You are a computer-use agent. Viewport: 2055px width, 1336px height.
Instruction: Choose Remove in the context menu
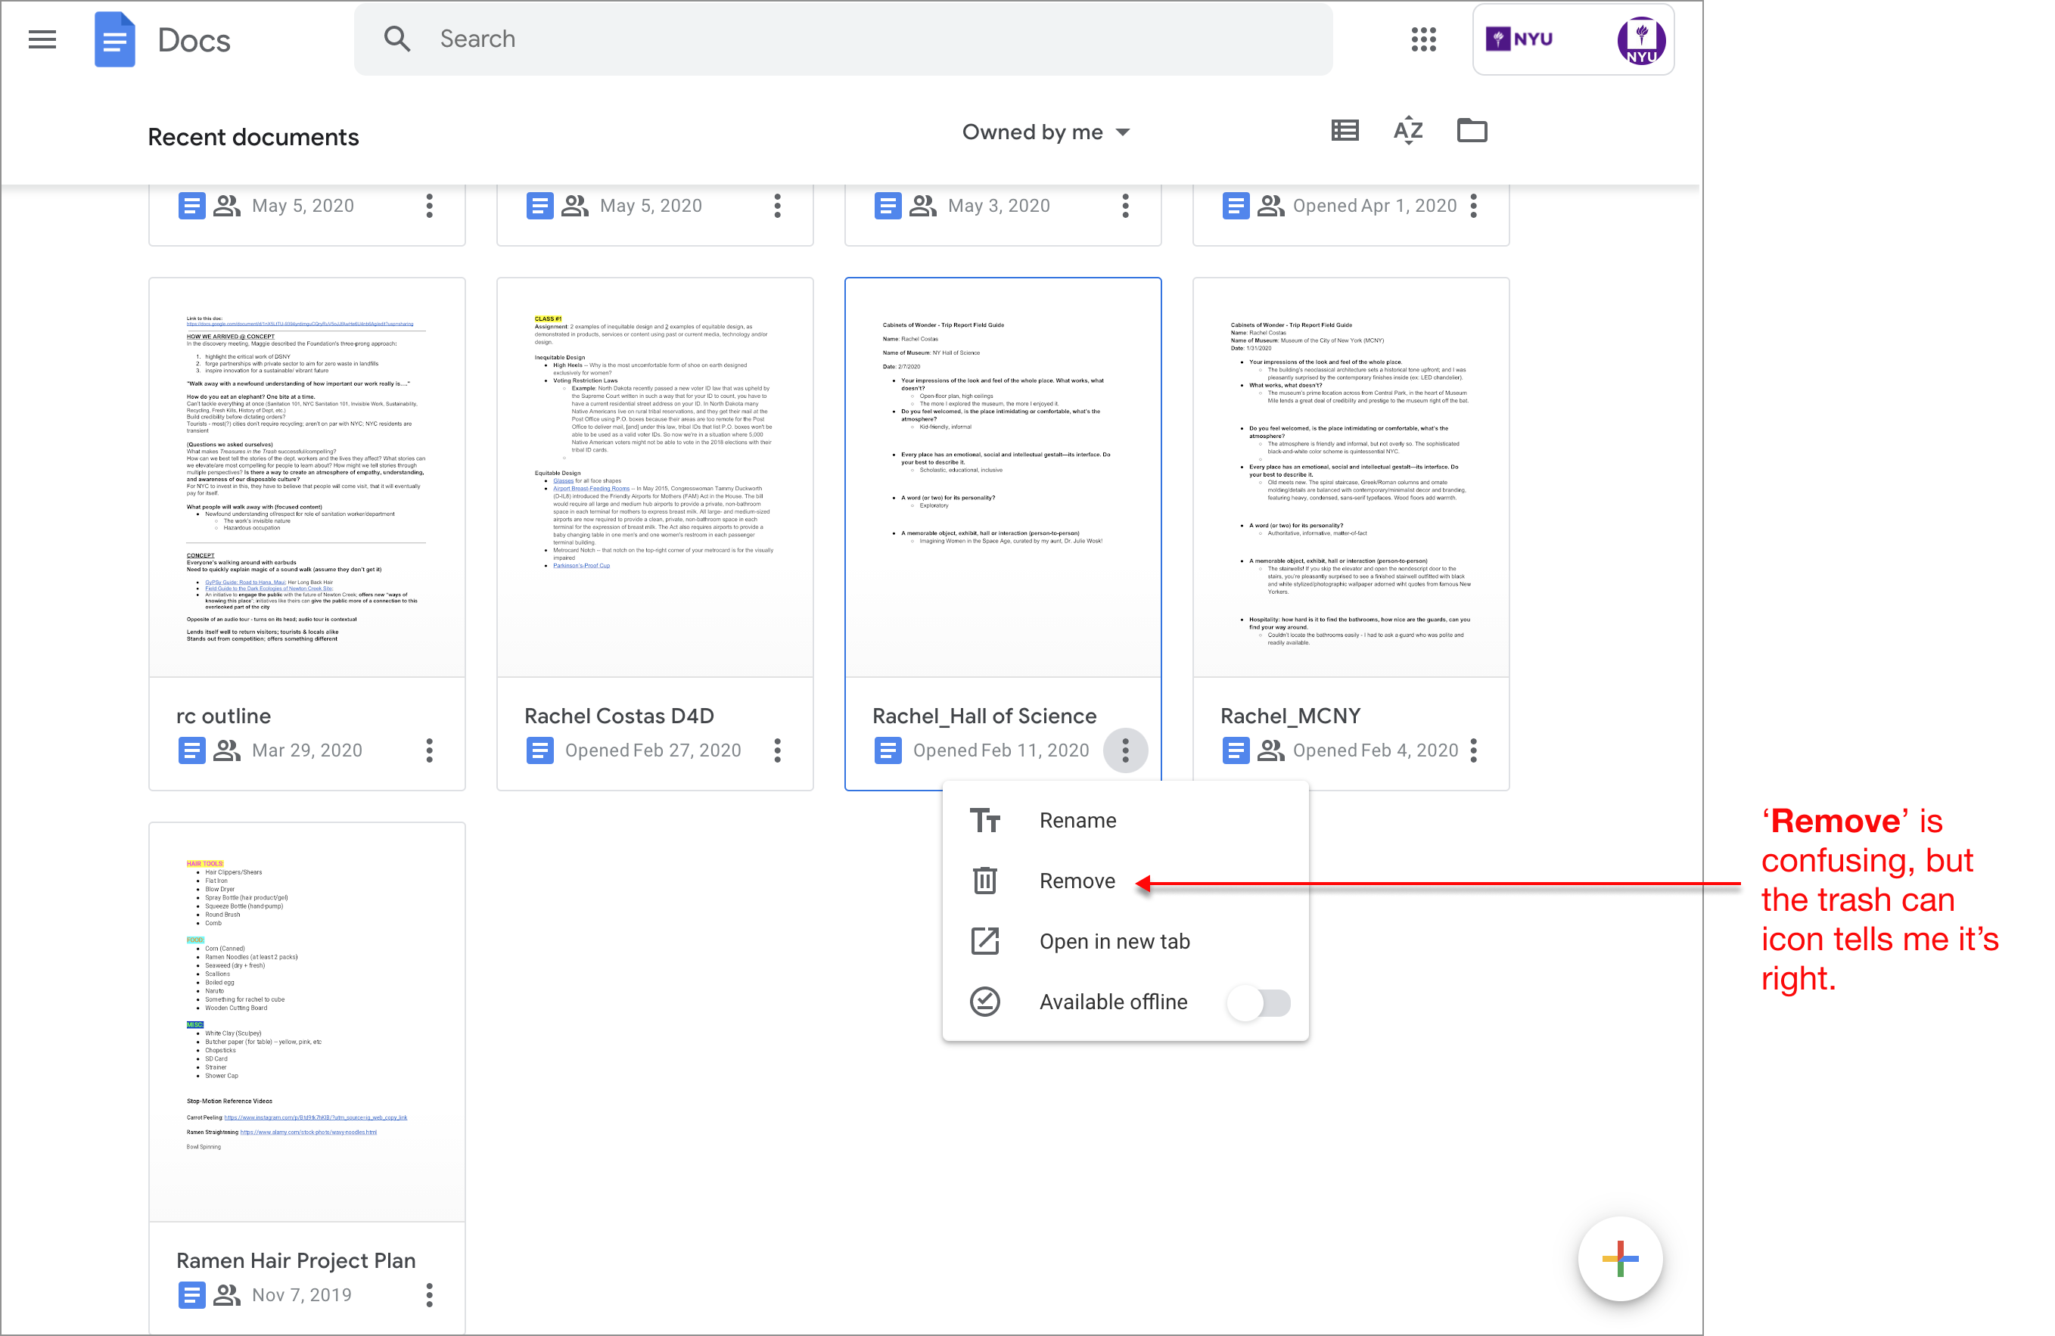point(1077,881)
